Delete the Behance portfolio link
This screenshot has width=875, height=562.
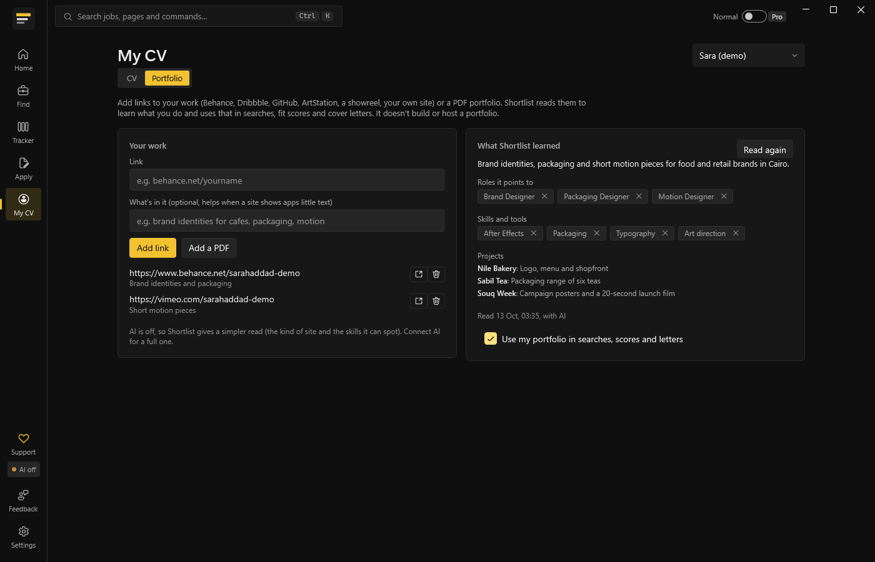[436, 274]
